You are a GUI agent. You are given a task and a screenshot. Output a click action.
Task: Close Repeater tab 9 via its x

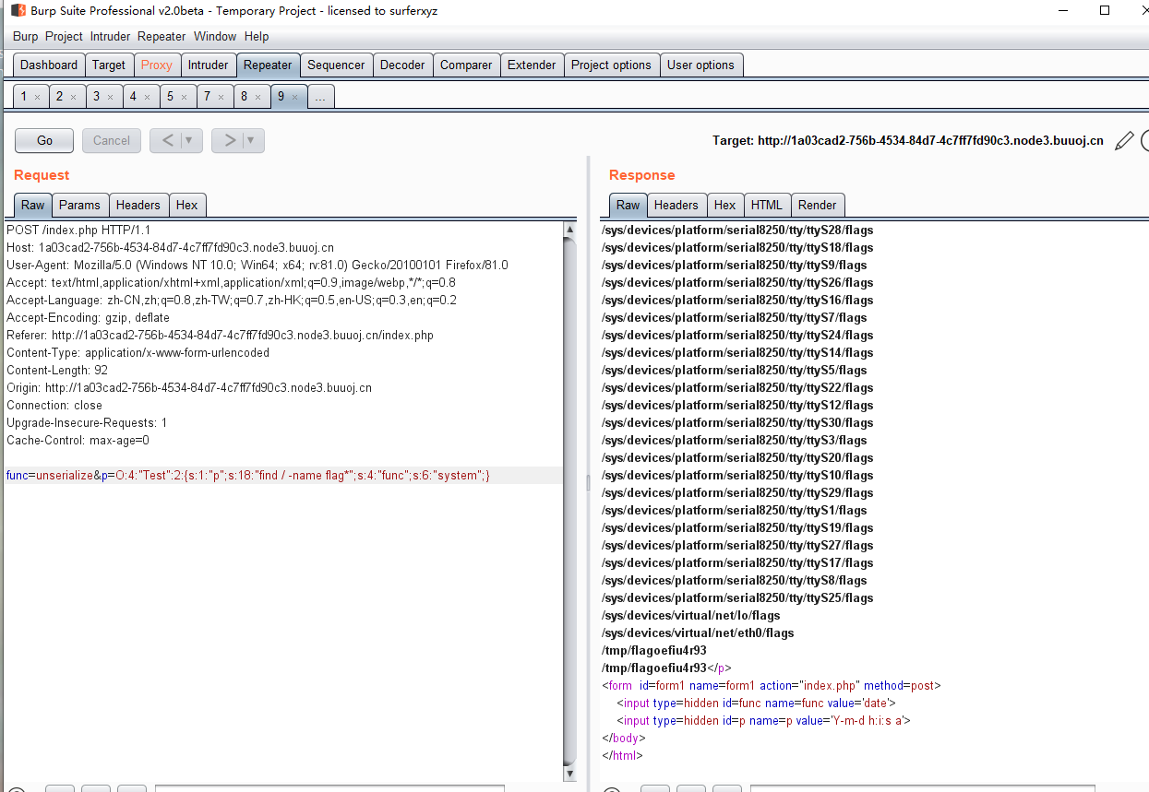tap(294, 97)
